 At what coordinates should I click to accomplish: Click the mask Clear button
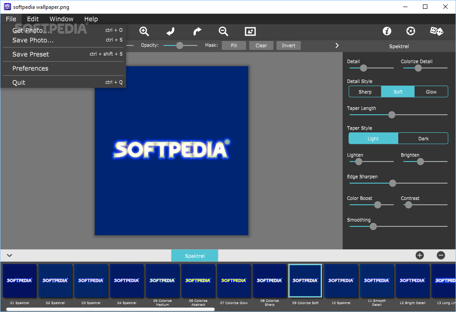coord(261,45)
